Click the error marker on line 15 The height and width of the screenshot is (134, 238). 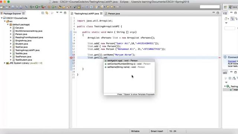pyautogui.click(x=71, y=58)
